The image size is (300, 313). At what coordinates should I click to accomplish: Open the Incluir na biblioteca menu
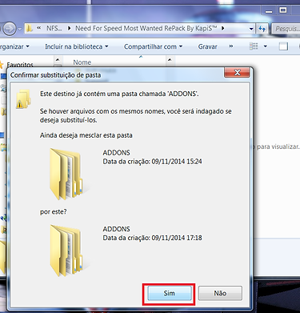[77, 46]
